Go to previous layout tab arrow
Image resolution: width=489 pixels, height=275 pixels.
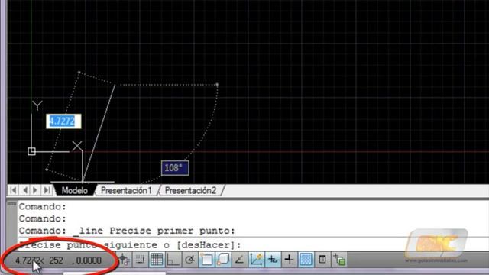tap(25, 190)
